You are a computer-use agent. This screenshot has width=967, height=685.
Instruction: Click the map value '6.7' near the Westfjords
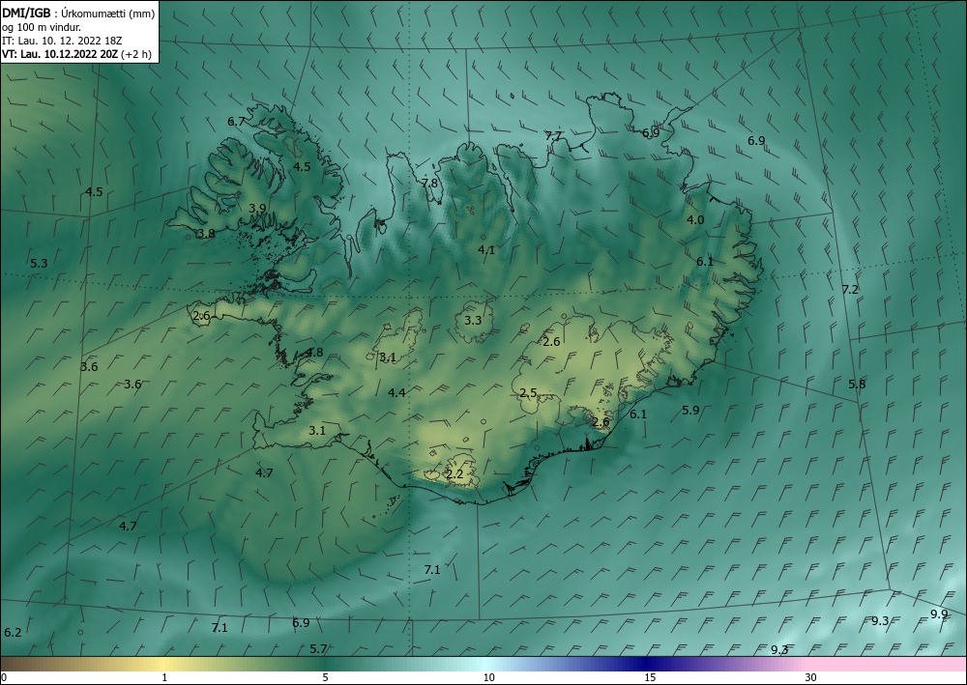click(x=236, y=122)
